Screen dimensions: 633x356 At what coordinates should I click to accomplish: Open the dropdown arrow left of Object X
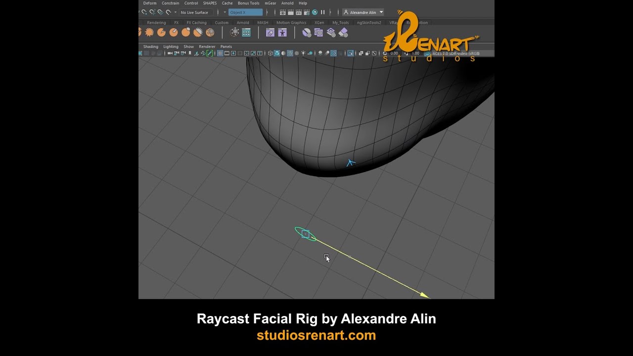pyautogui.click(x=225, y=12)
